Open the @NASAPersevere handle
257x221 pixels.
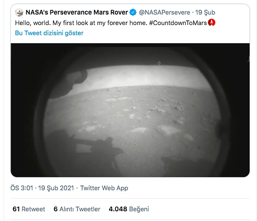point(164,12)
